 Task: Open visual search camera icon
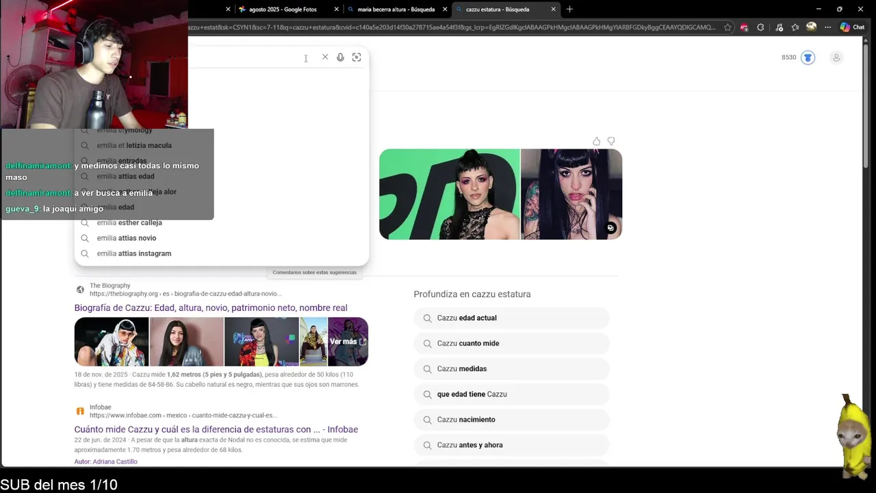pos(357,58)
